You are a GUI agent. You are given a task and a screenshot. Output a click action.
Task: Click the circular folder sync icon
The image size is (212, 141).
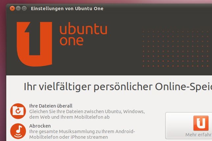[x=18, y=111]
